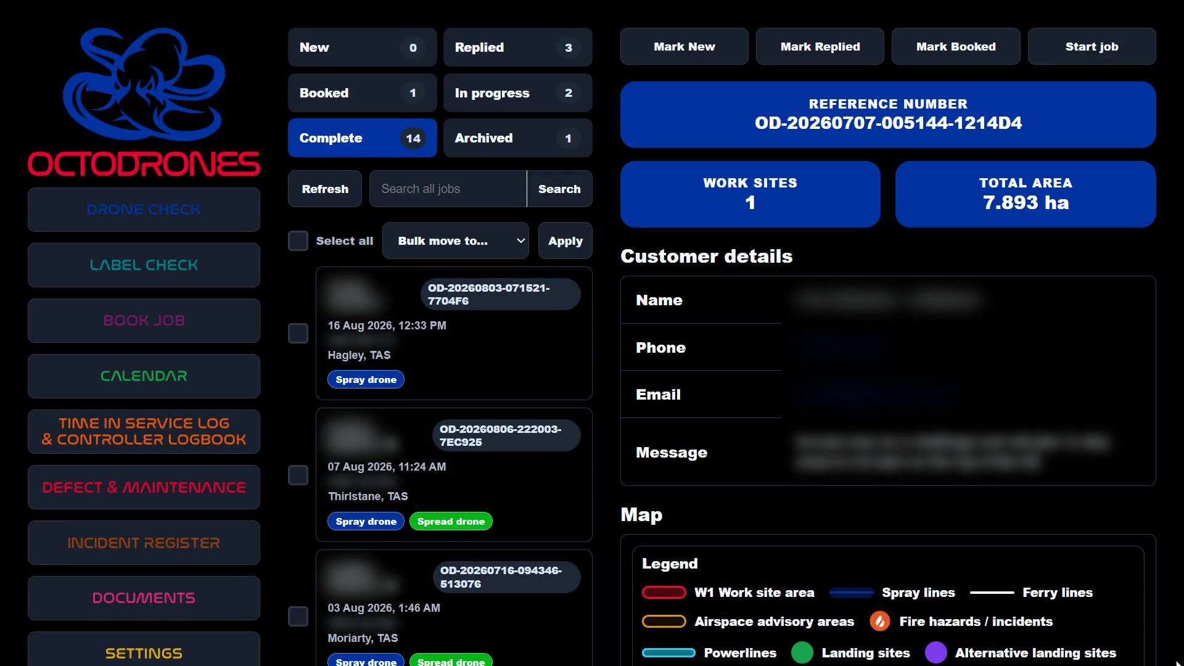Viewport: 1184px width, 666px height.
Task: Toggle the Select all checkbox
Action: [298, 240]
